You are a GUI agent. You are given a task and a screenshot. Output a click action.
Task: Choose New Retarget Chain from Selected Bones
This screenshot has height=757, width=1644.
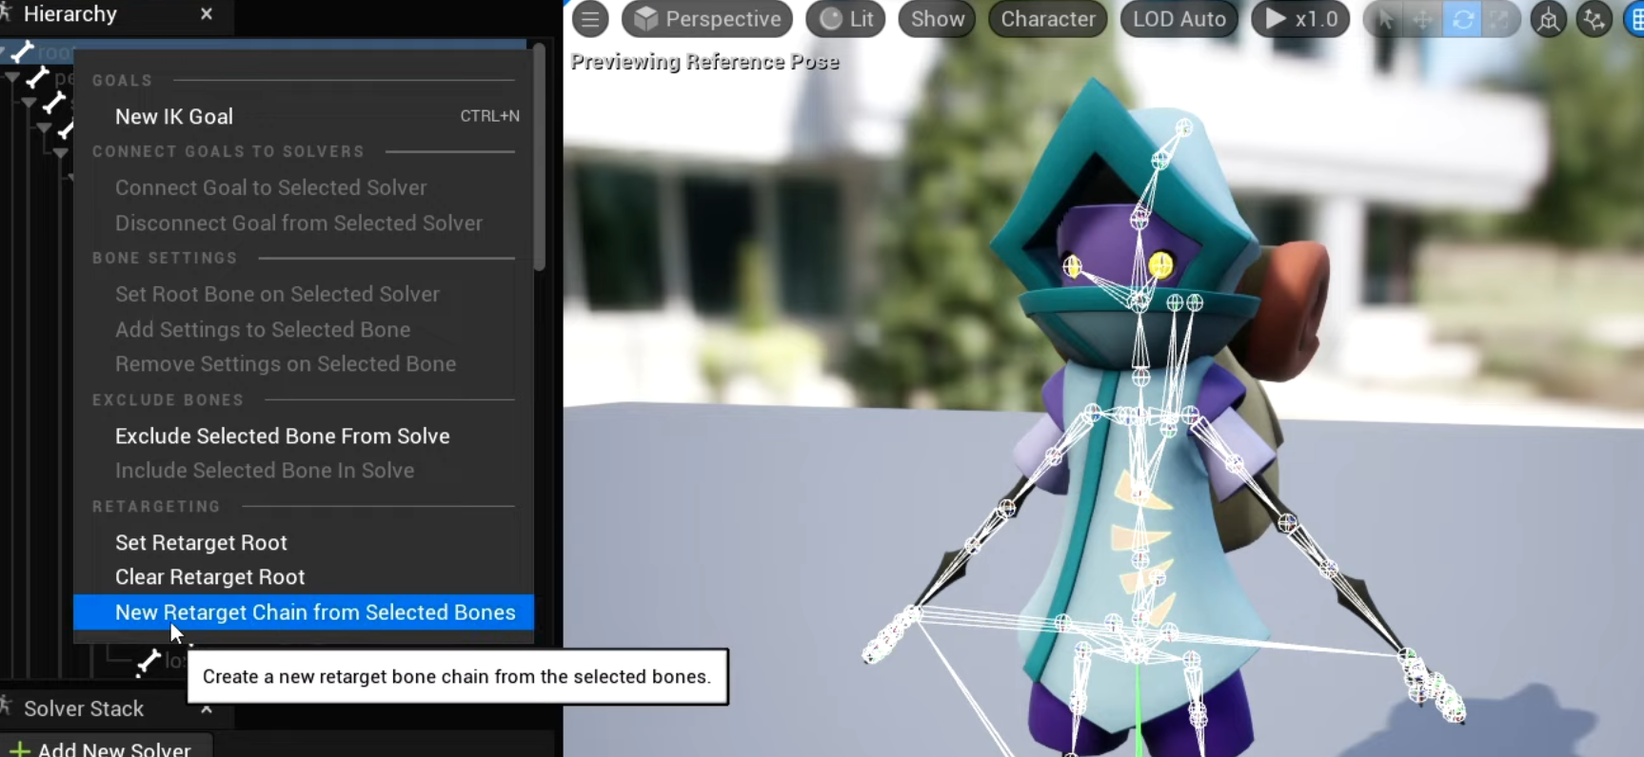(x=304, y=612)
